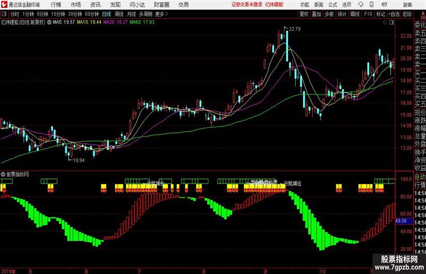
Task: Open the mail envelope icon
Action: [384, 5]
